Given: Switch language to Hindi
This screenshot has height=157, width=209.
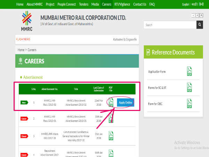Looking at the screenshot, I should (x=201, y=5).
